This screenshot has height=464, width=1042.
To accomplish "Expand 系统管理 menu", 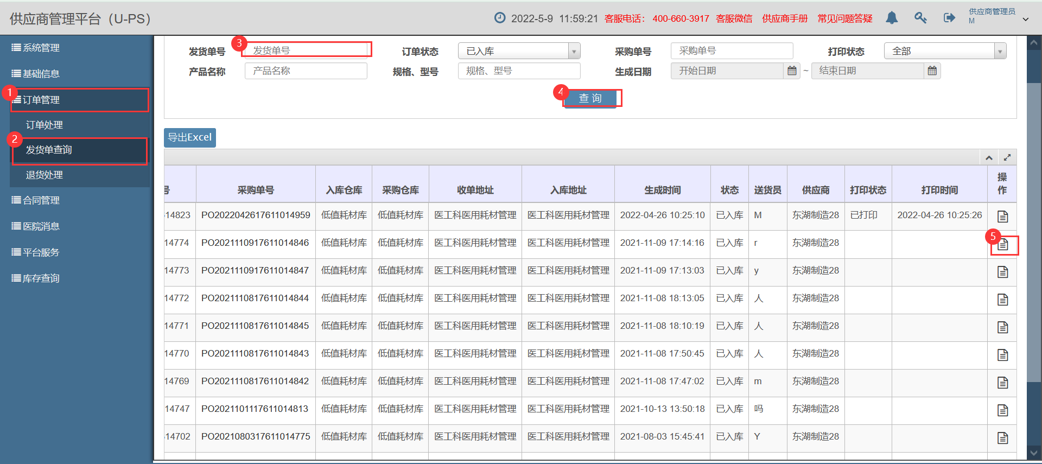I will coord(75,48).
